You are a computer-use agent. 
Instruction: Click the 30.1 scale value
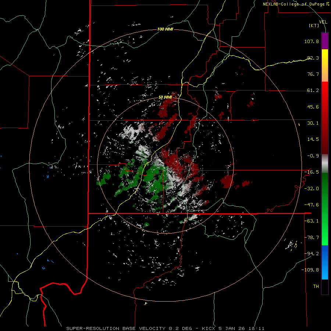coord(313,123)
